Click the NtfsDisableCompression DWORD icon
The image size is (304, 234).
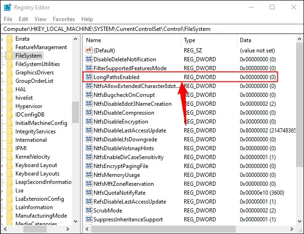[x=88, y=113]
